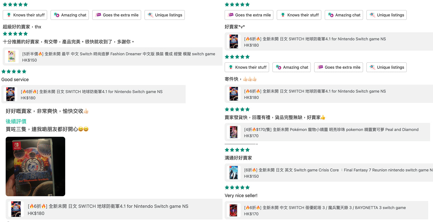Open the BAYONETTA 3 listing title
This screenshot has width=433, height=222.
point(325,207)
